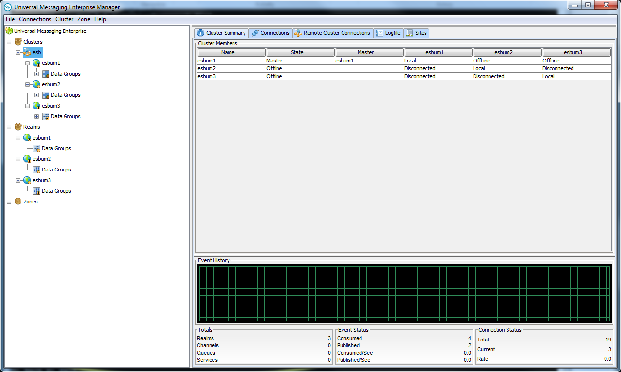
Task: Collapse the esb cluster node
Action: pyautogui.click(x=18, y=52)
